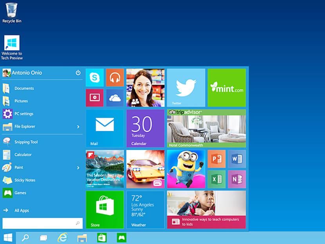The height and width of the screenshot is (244, 325).
Task: Select the Welcome to Tech Preview shortcut
Action: 12,47
